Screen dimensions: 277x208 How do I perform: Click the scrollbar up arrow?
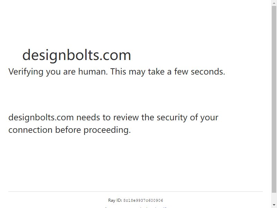click(274, 3)
